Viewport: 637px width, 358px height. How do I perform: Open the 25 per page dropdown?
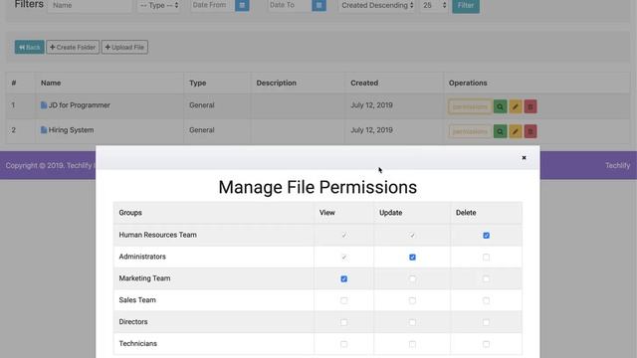coord(434,5)
